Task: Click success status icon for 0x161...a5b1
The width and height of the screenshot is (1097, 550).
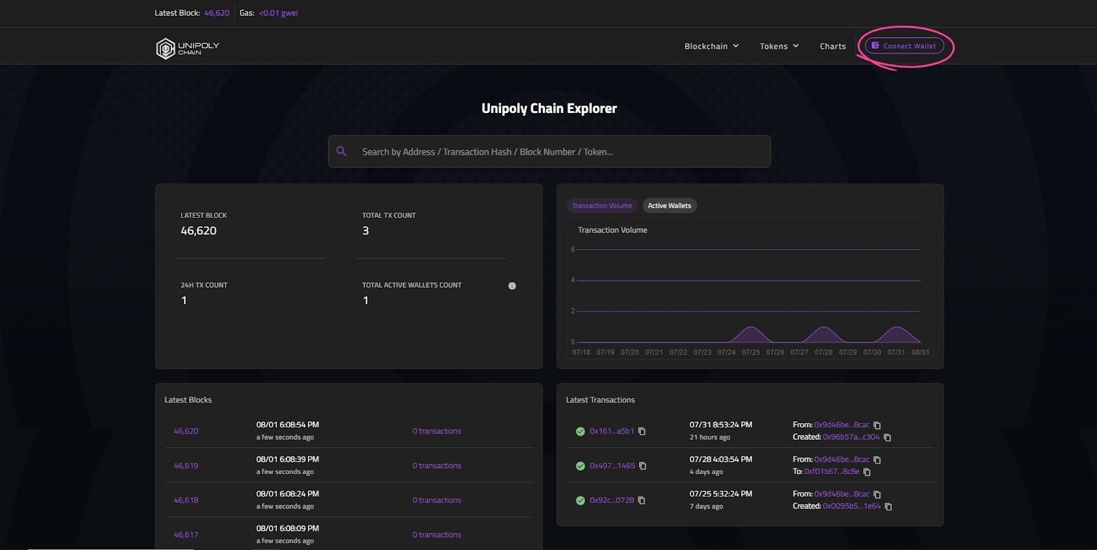Action: tap(580, 432)
